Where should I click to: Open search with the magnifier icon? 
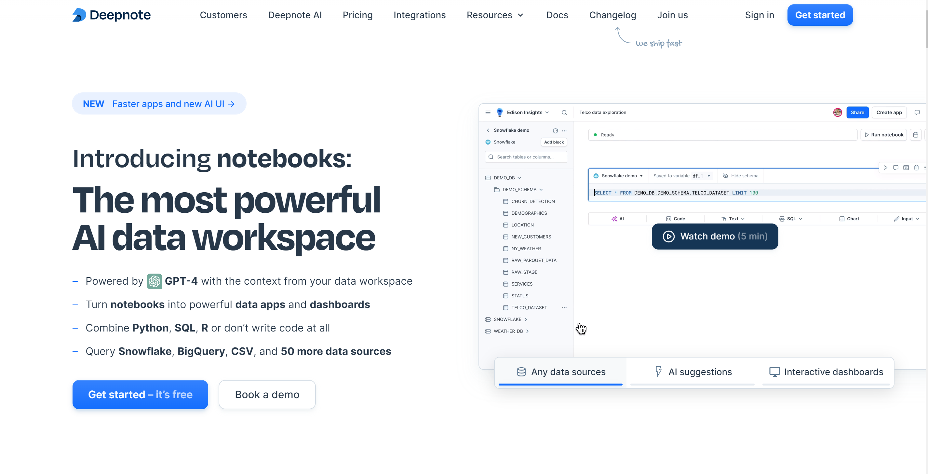(x=564, y=112)
